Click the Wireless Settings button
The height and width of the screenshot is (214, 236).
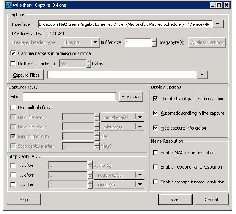pyautogui.click(x=207, y=42)
